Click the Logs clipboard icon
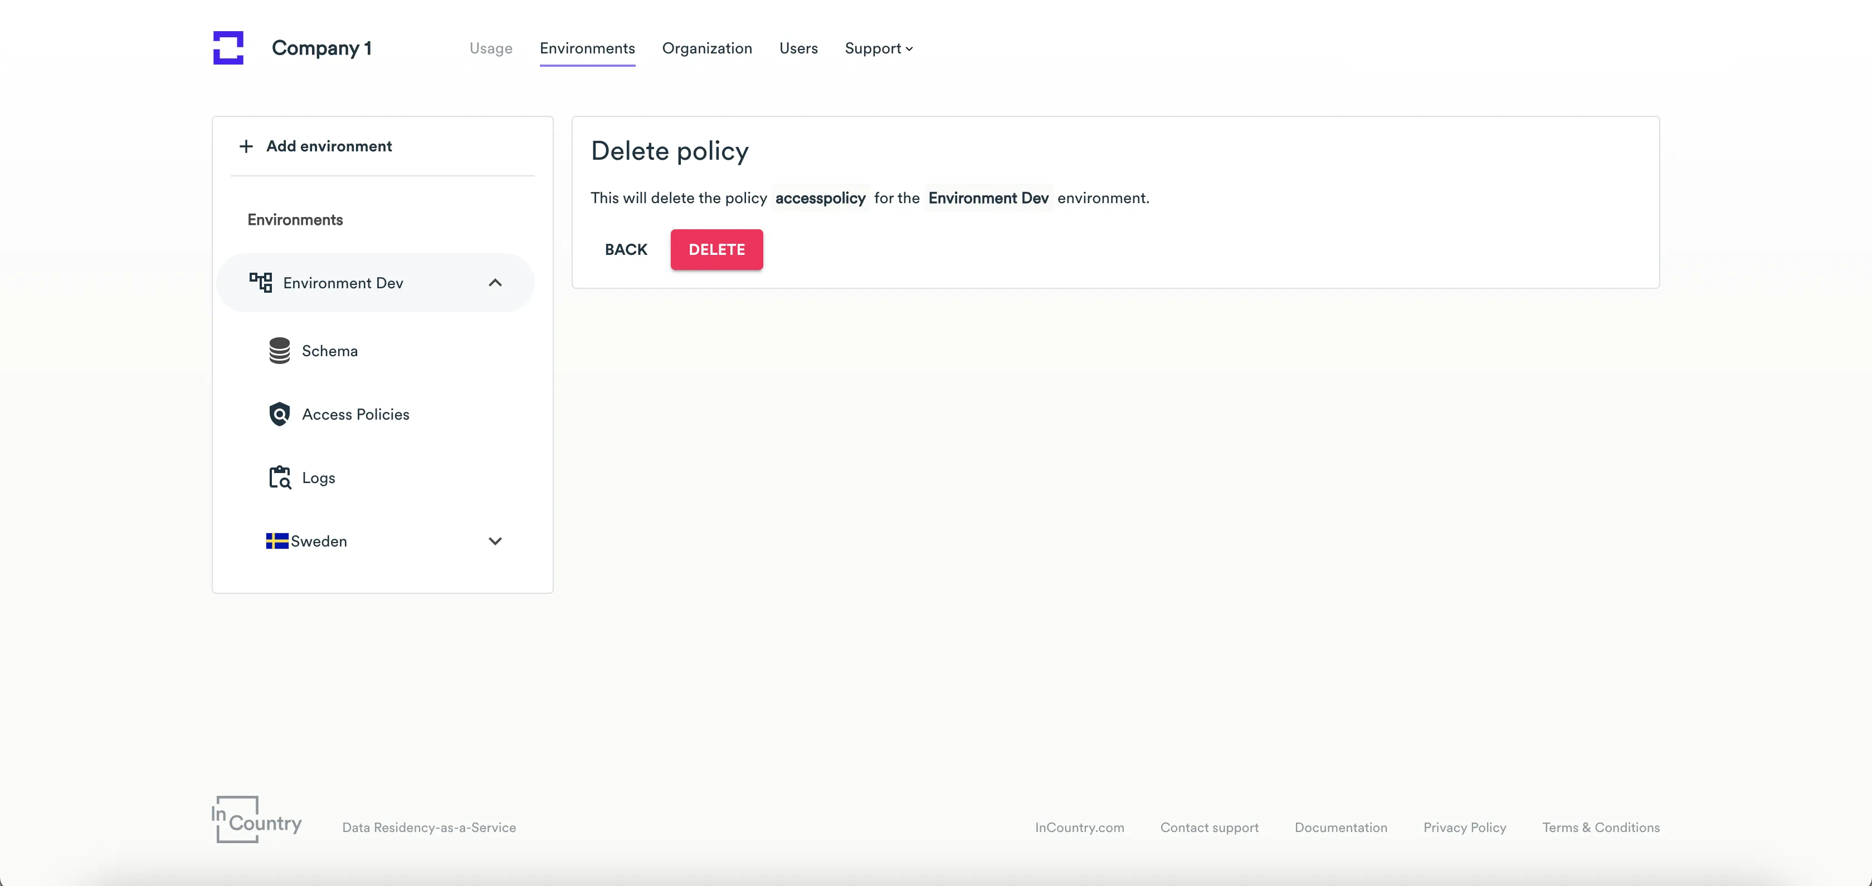This screenshot has width=1872, height=886. (280, 477)
